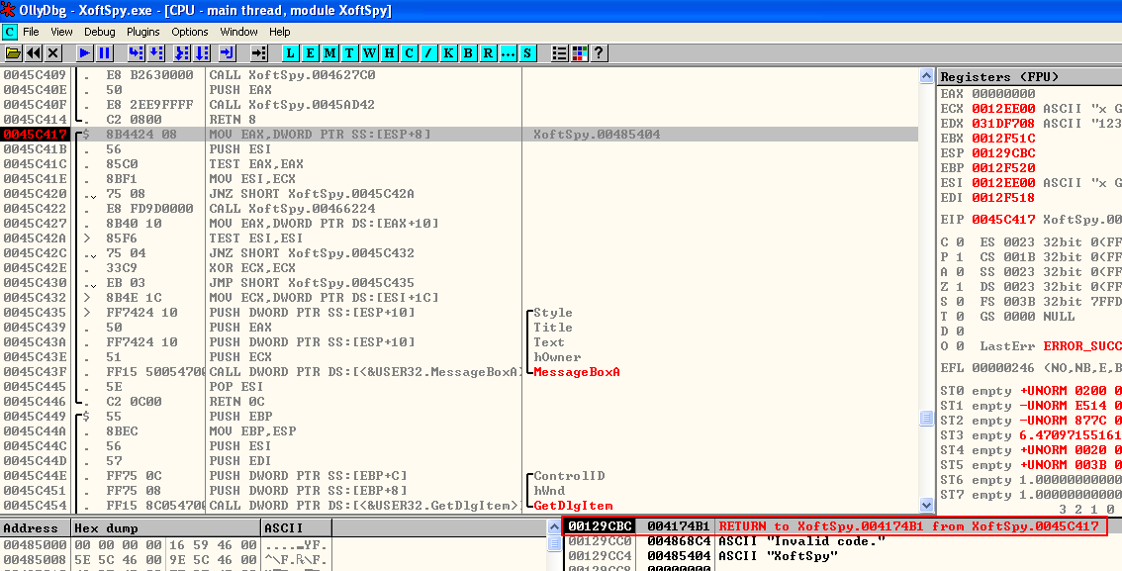The image size is (1122, 571).
Task: Open Call stack with the K button
Action: [x=448, y=53]
